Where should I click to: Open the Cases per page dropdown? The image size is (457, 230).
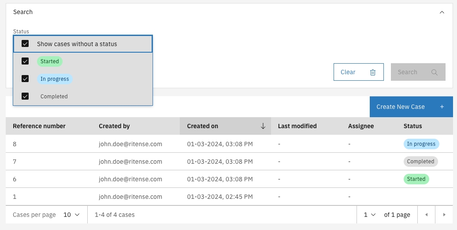(72, 215)
